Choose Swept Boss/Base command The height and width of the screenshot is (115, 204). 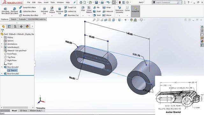click(27, 8)
